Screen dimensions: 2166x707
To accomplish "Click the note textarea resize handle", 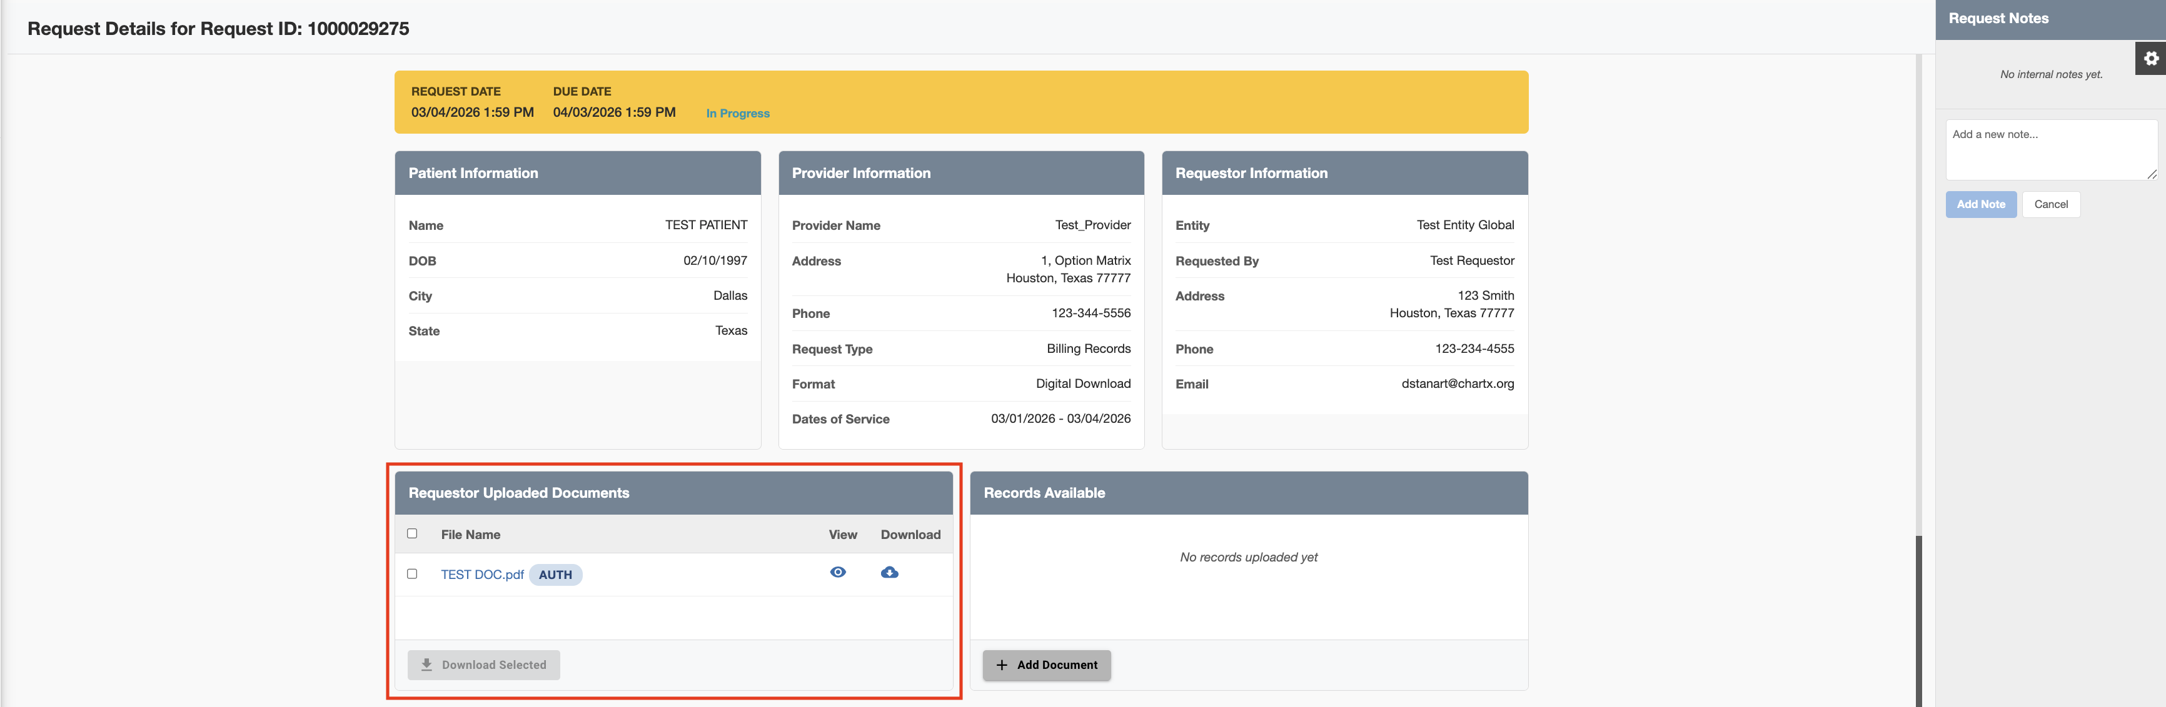I will pyautogui.click(x=2151, y=175).
